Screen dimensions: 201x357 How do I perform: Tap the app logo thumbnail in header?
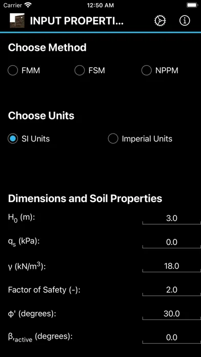coord(17,21)
